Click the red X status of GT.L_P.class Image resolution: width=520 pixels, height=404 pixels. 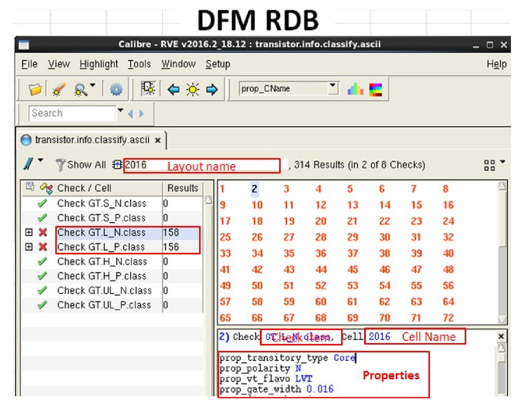[43, 247]
